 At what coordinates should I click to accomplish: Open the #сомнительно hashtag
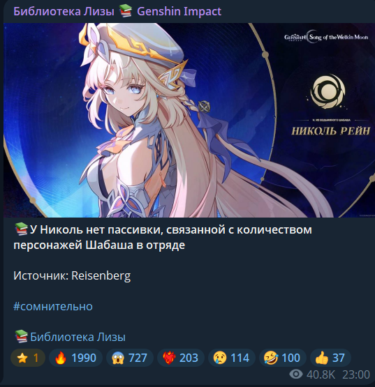(53, 306)
